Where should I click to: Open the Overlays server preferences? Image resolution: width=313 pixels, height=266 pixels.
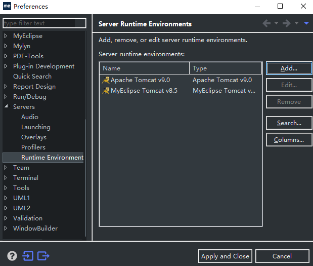click(34, 137)
